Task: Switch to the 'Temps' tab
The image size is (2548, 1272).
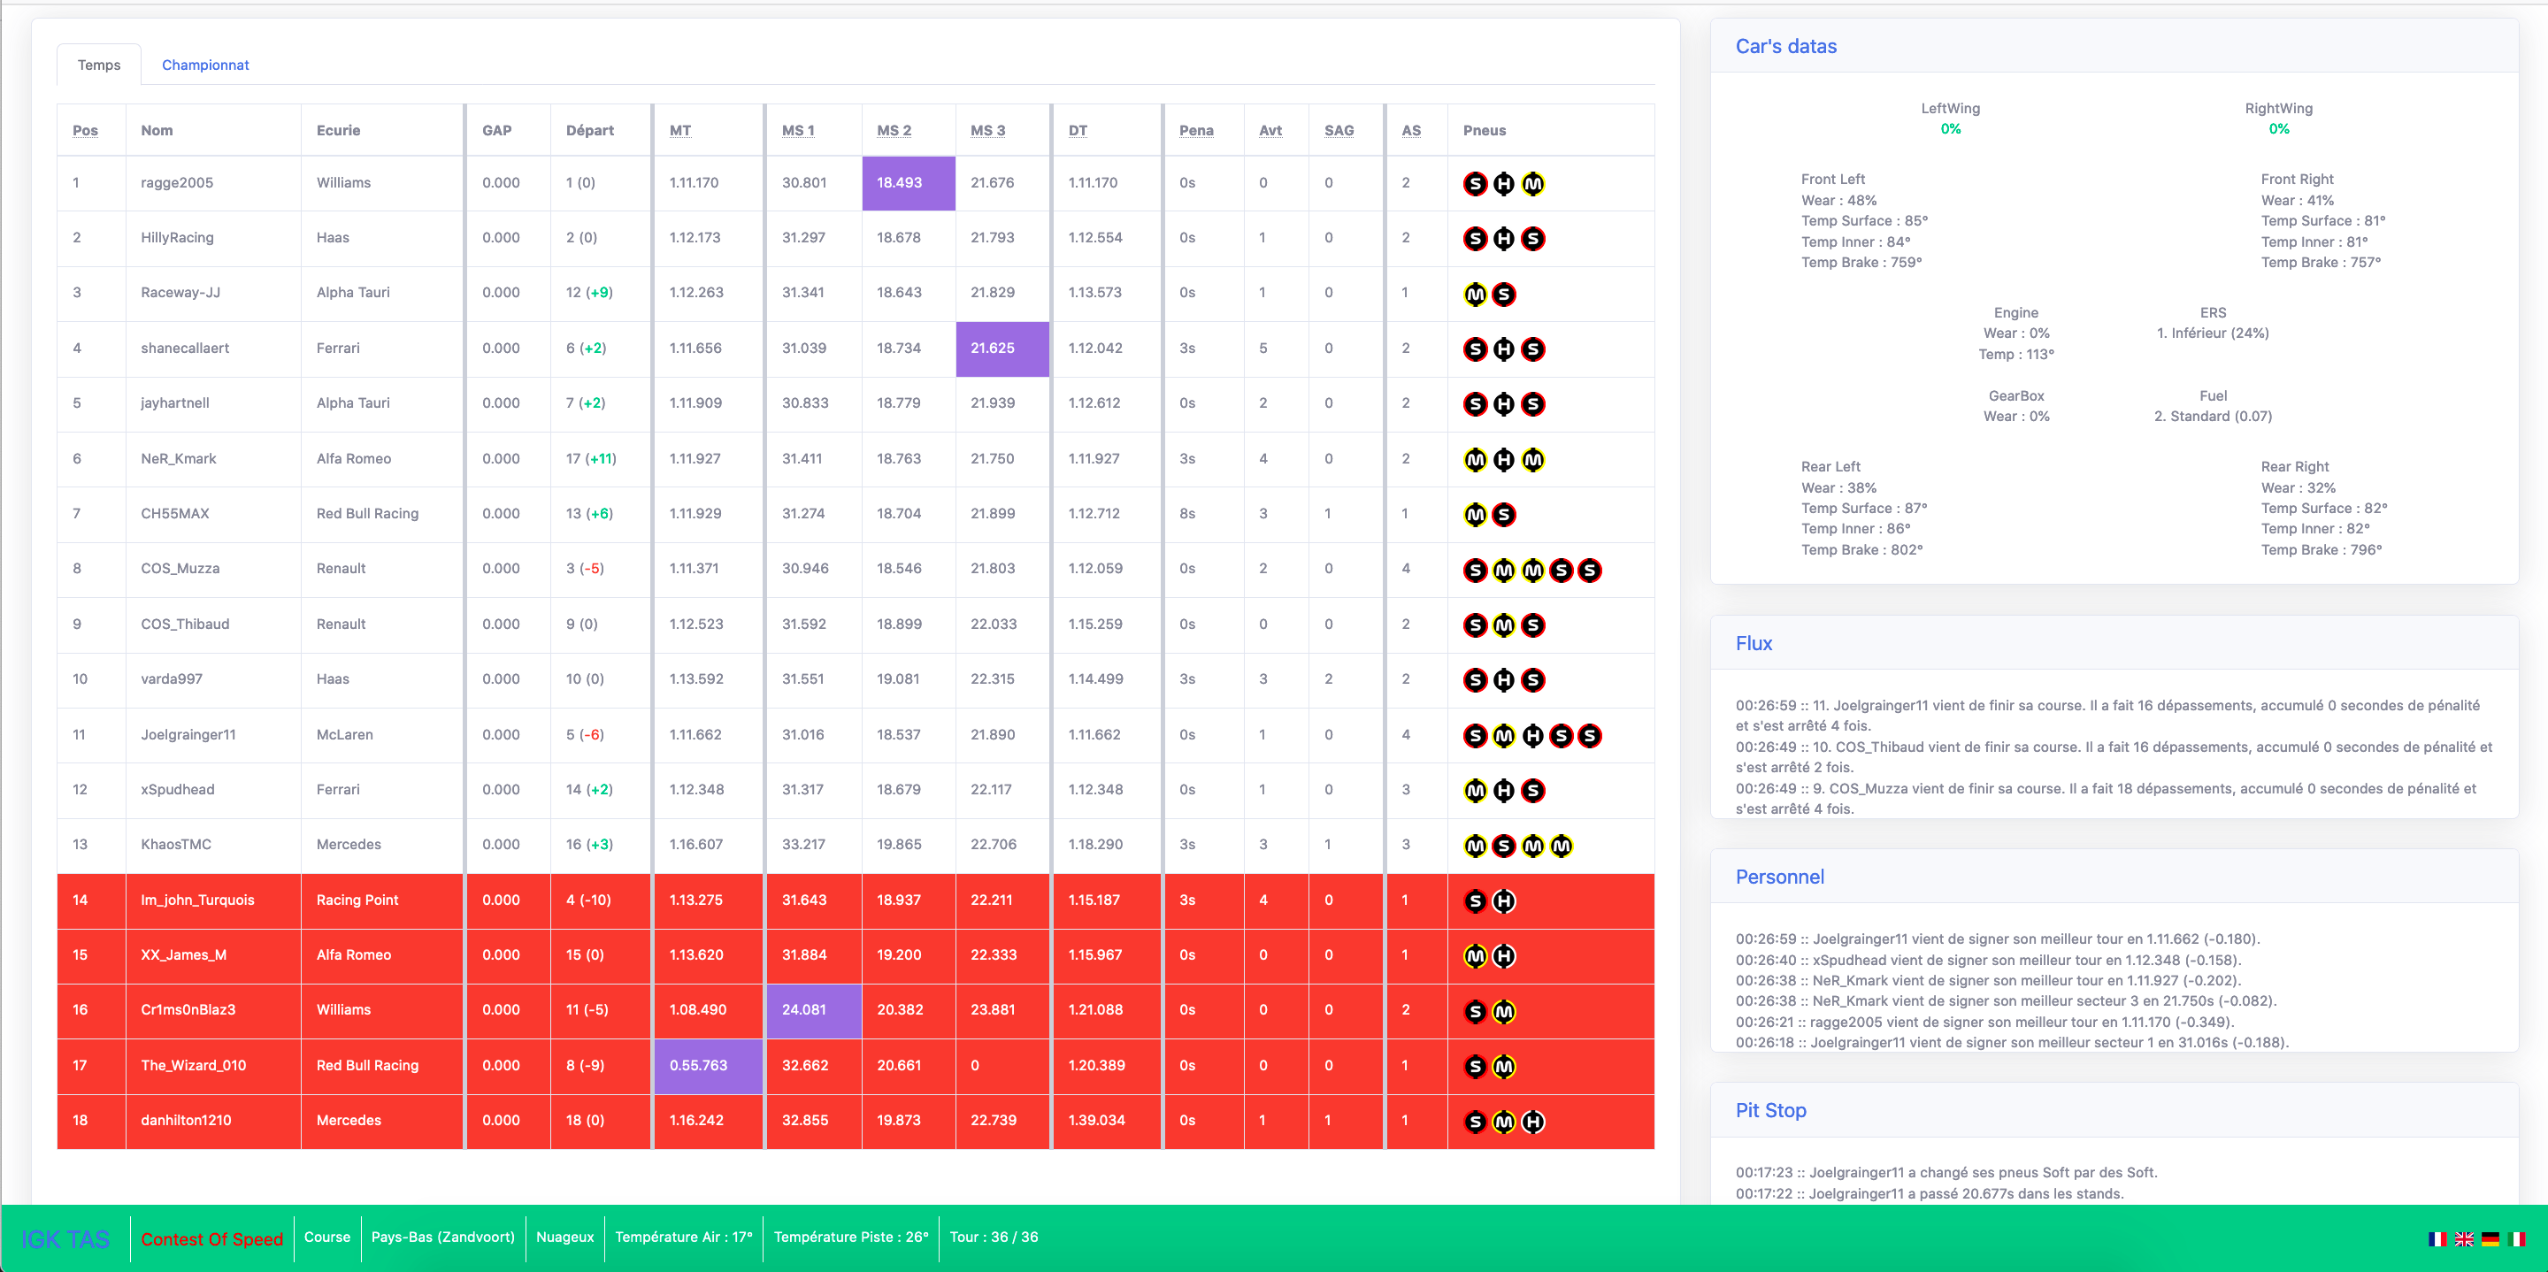Action: point(99,65)
